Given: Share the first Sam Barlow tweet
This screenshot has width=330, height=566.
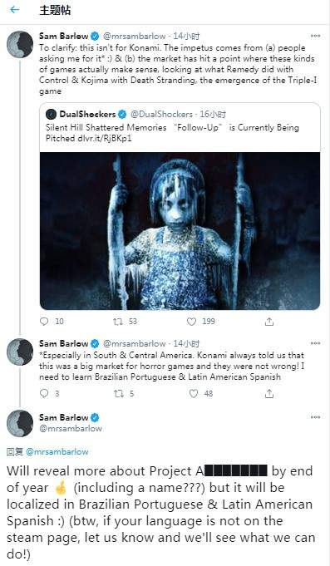Looking at the screenshot, I should 269,322.
